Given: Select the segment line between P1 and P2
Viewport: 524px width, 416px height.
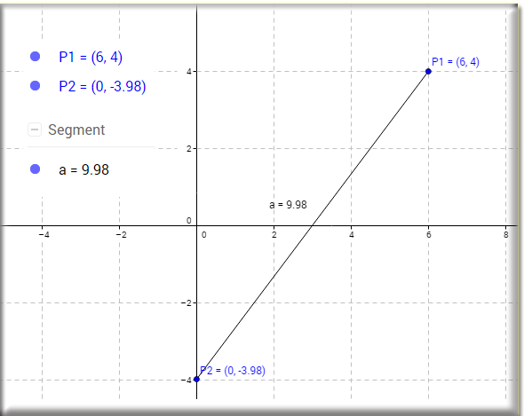Looking at the screenshot, I should point(313,225).
